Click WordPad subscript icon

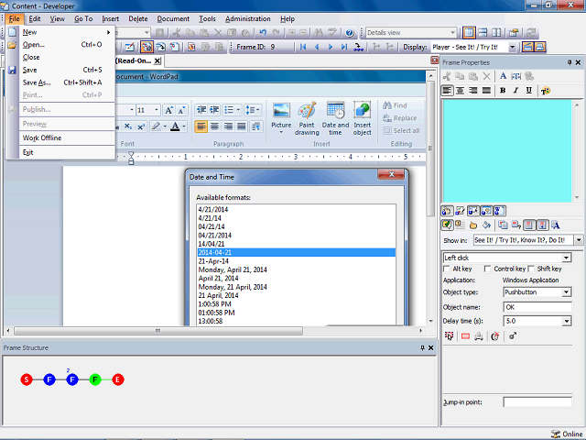(128, 126)
